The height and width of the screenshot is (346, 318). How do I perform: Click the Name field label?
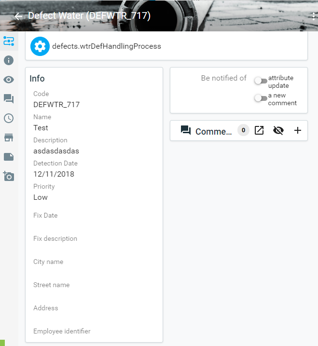click(42, 117)
